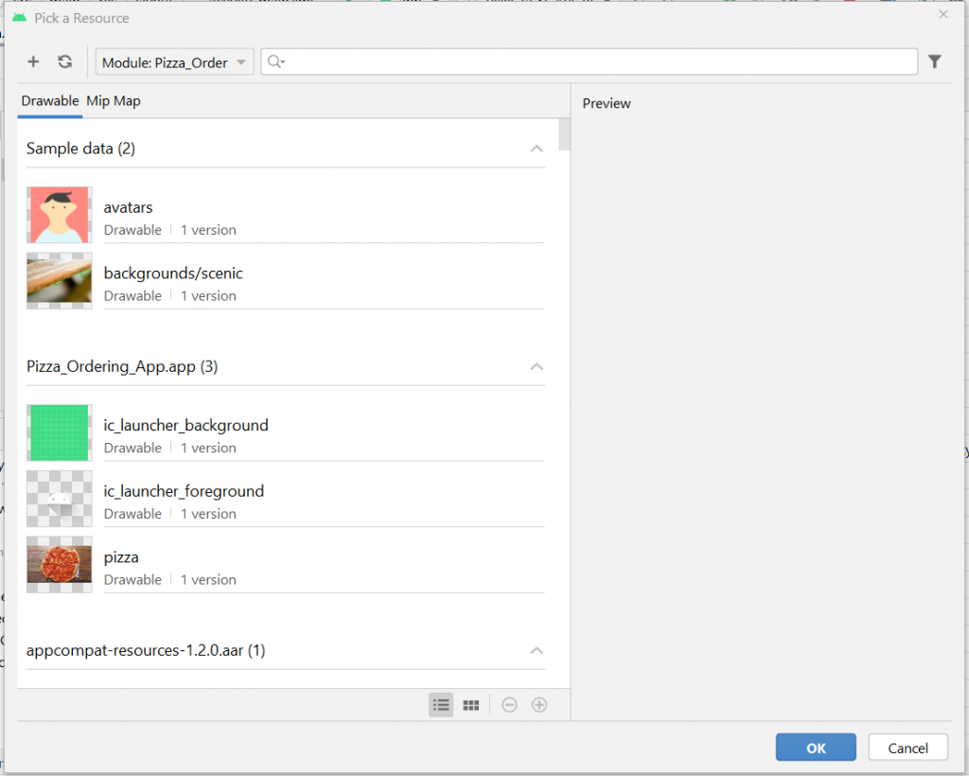Select the pizza drawable thumbnail

60,564
